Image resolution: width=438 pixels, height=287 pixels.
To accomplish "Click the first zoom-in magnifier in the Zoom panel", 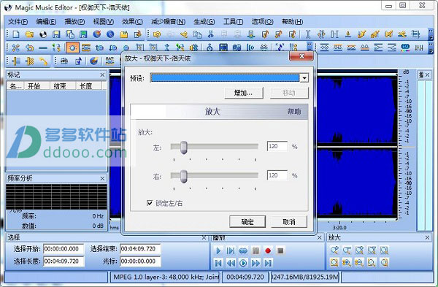I will point(334,250).
